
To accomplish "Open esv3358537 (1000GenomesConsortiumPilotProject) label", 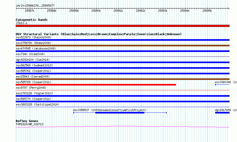I will pyautogui.click(x=110, y=110).
